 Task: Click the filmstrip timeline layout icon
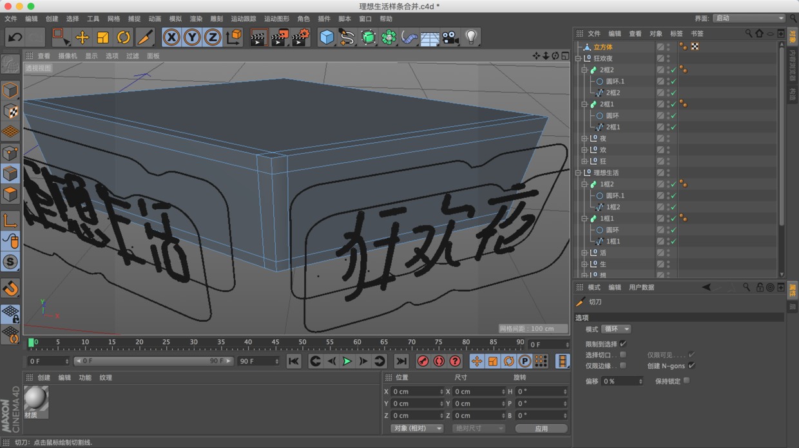pos(563,362)
